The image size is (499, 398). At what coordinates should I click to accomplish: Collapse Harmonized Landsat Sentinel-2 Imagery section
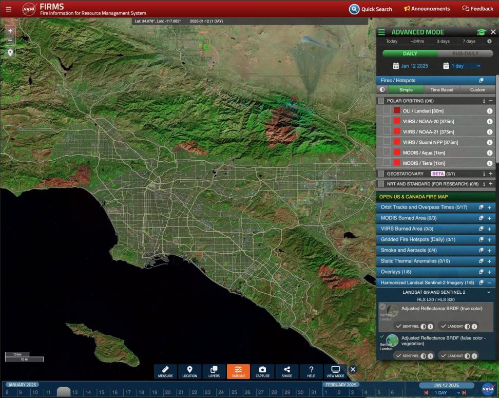489,283
